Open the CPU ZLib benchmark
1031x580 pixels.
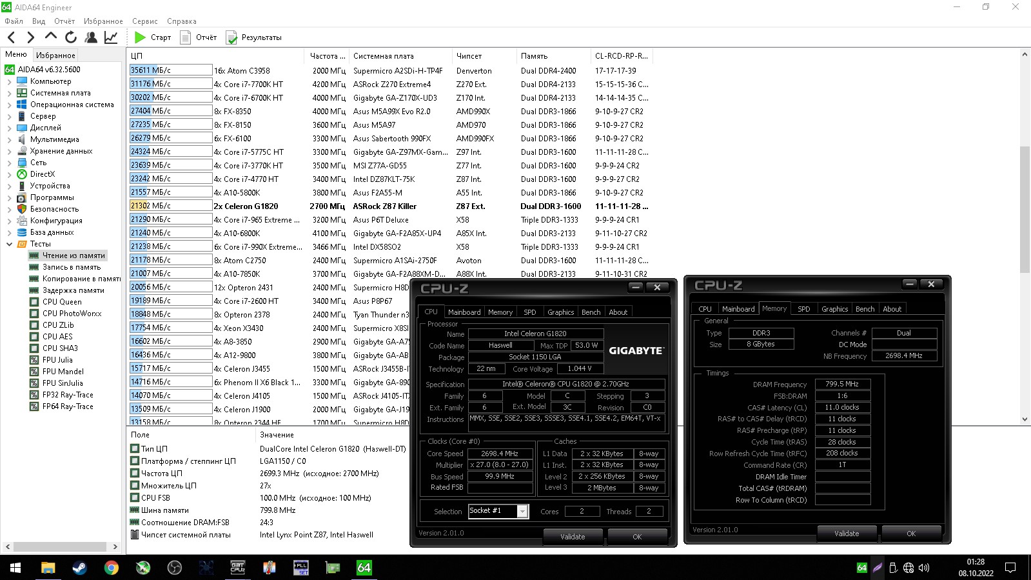coord(58,325)
